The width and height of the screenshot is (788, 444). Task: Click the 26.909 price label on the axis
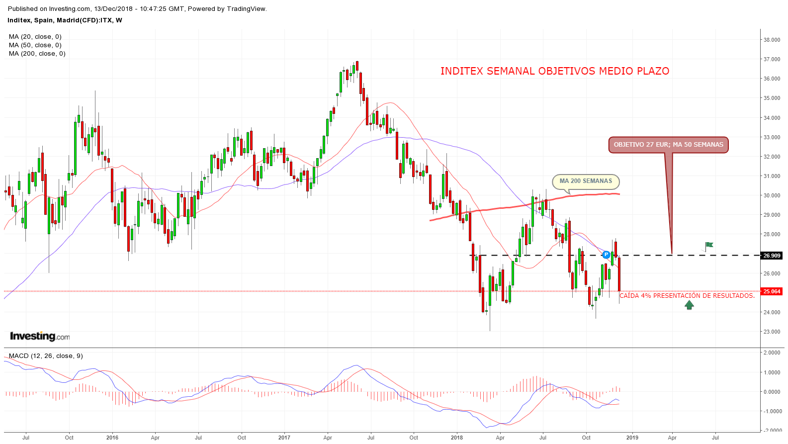click(x=772, y=256)
